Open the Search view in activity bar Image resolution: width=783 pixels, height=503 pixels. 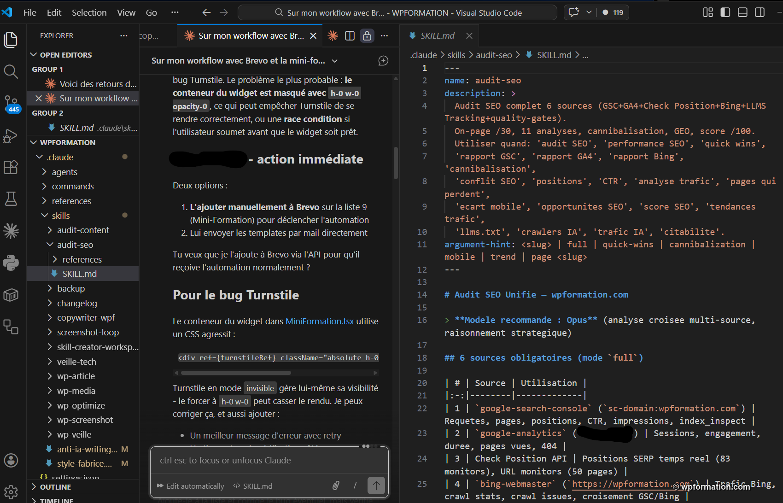[x=11, y=71]
